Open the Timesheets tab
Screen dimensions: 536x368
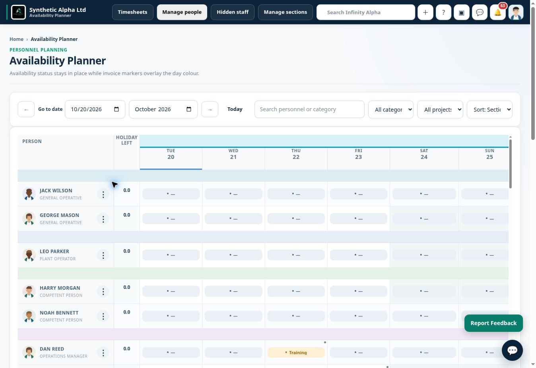point(132,12)
